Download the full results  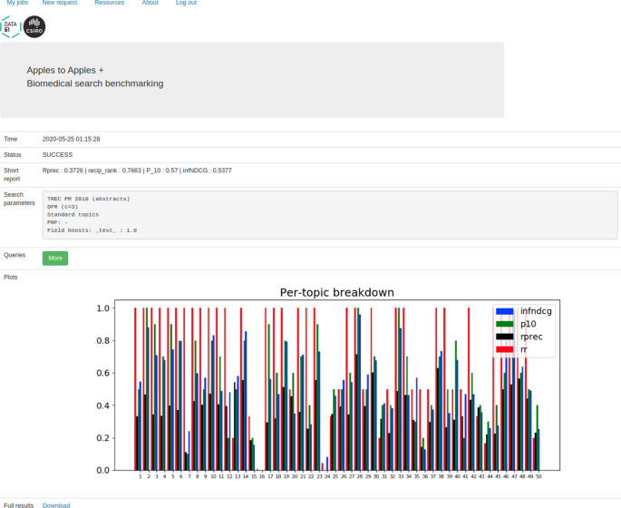point(56,505)
